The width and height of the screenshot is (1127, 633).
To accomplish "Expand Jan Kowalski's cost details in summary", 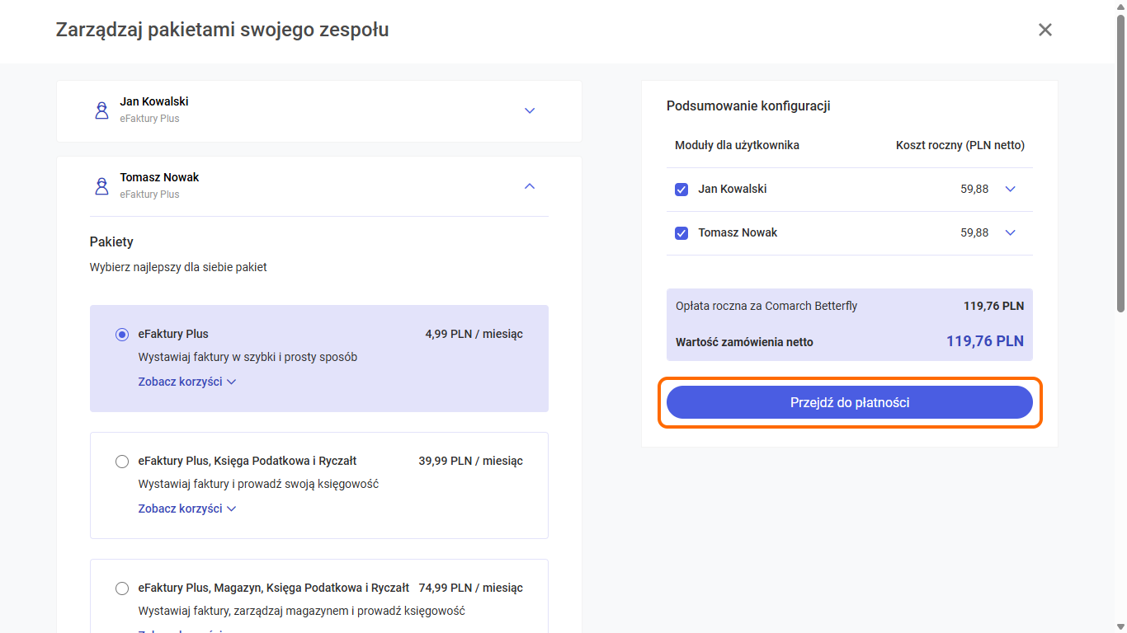I will pyautogui.click(x=1010, y=190).
